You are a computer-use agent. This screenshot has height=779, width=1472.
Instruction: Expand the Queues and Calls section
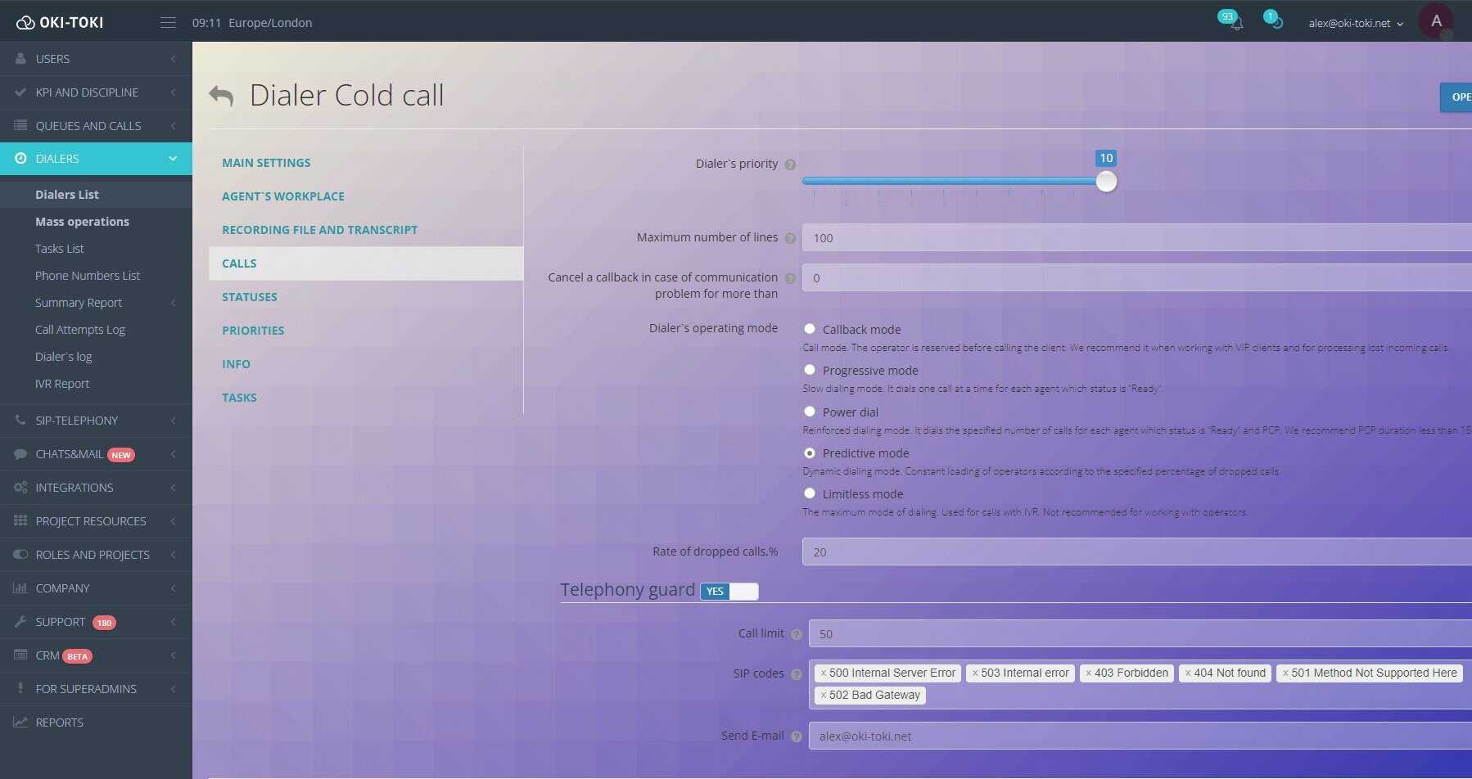coord(174,125)
